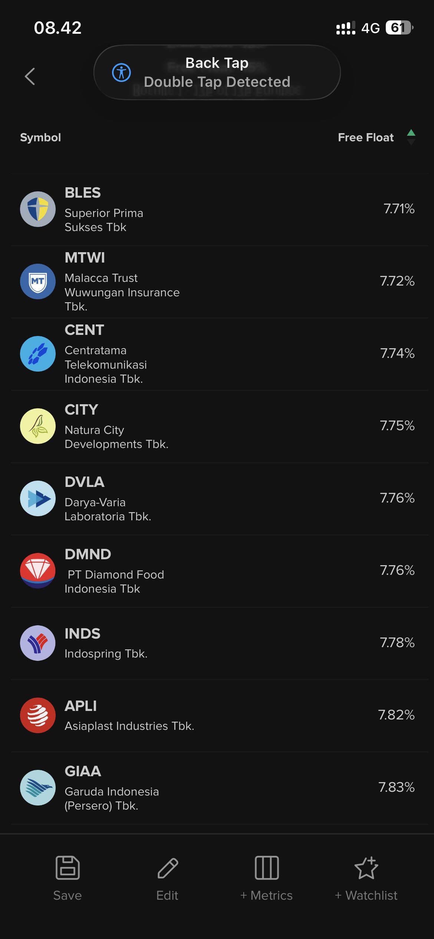Screen dimensions: 434x939
Task: Tap the Edit pencil icon
Action: (168, 868)
